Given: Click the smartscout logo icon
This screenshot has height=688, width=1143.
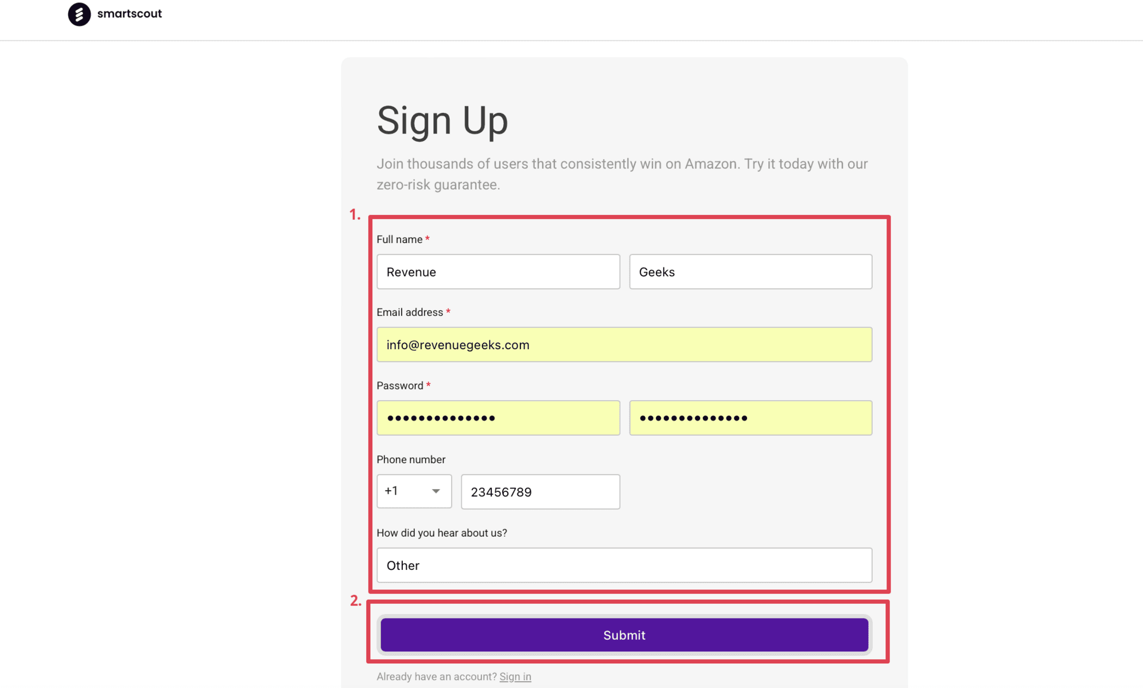Looking at the screenshot, I should pyautogui.click(x=79, y=14).
